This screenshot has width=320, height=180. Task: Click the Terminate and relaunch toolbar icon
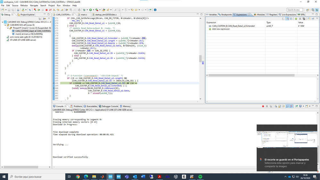pyautogui.click(x=35, y=10)
